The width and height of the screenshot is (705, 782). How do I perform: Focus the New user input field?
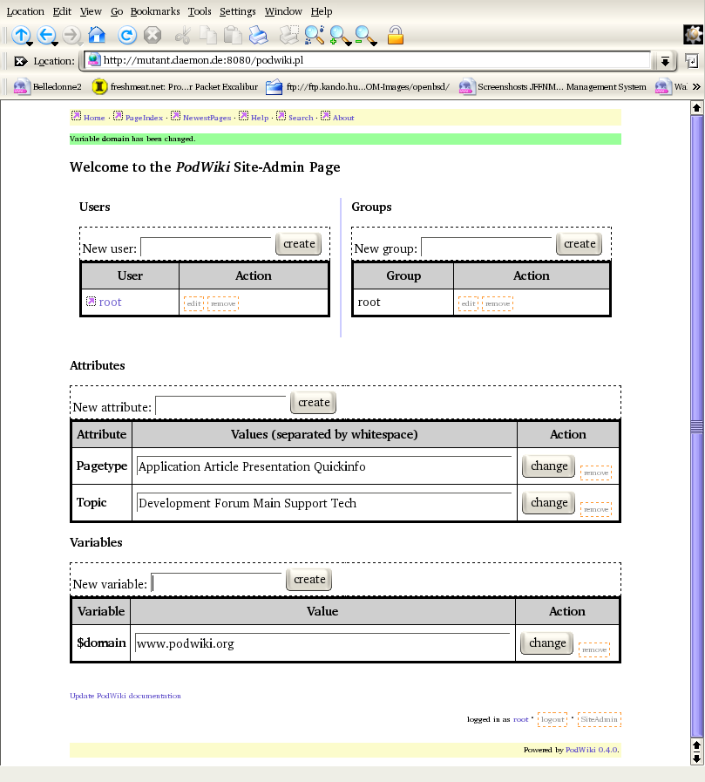point(206,247)
